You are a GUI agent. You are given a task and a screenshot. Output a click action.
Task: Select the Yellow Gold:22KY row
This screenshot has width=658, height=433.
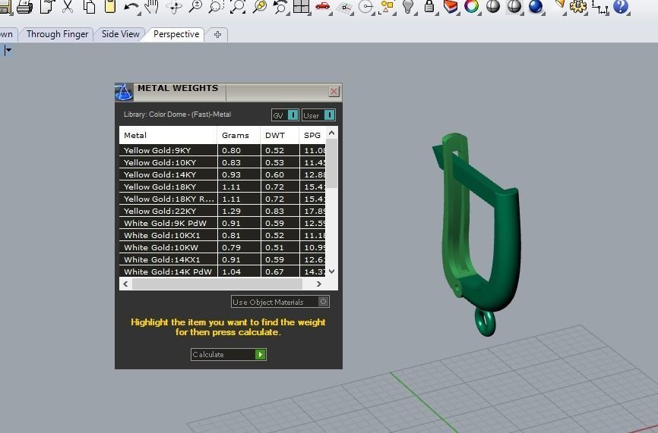[223, 211]
